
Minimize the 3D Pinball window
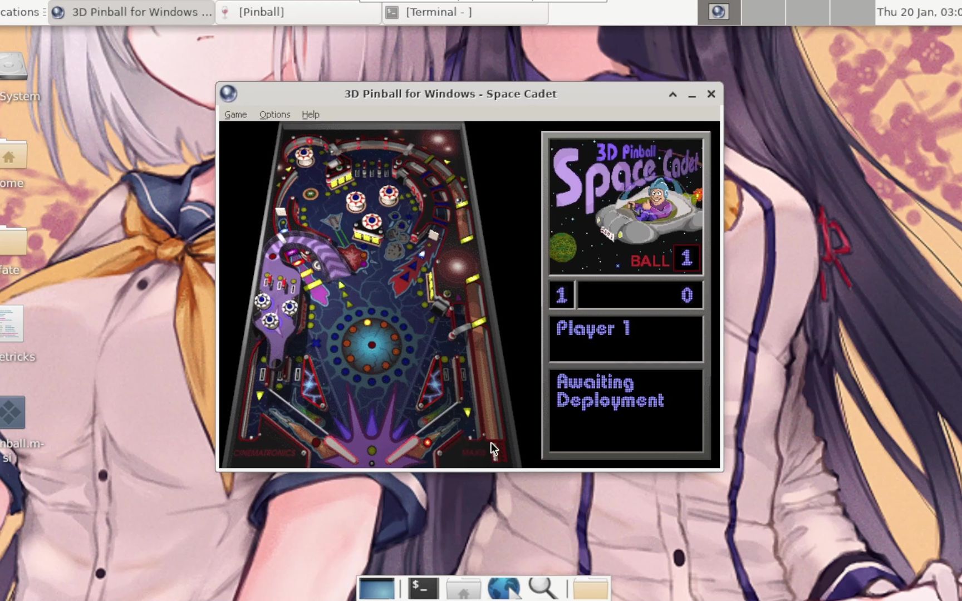point(692,94)
